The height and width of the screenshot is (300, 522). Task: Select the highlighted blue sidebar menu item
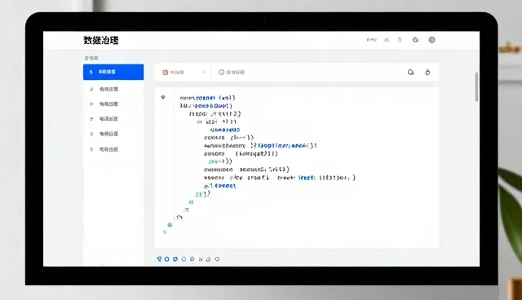[x=113, y=72]
